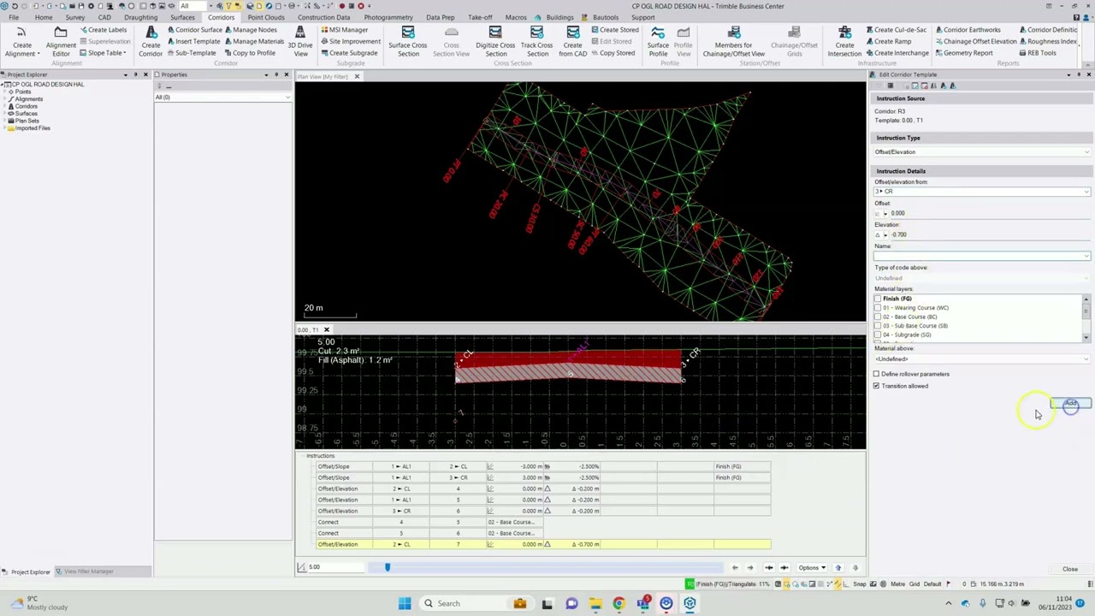1095x616 pixels.
Task: Open the Alignment Editor tool
Action: [x=61, y=41]
